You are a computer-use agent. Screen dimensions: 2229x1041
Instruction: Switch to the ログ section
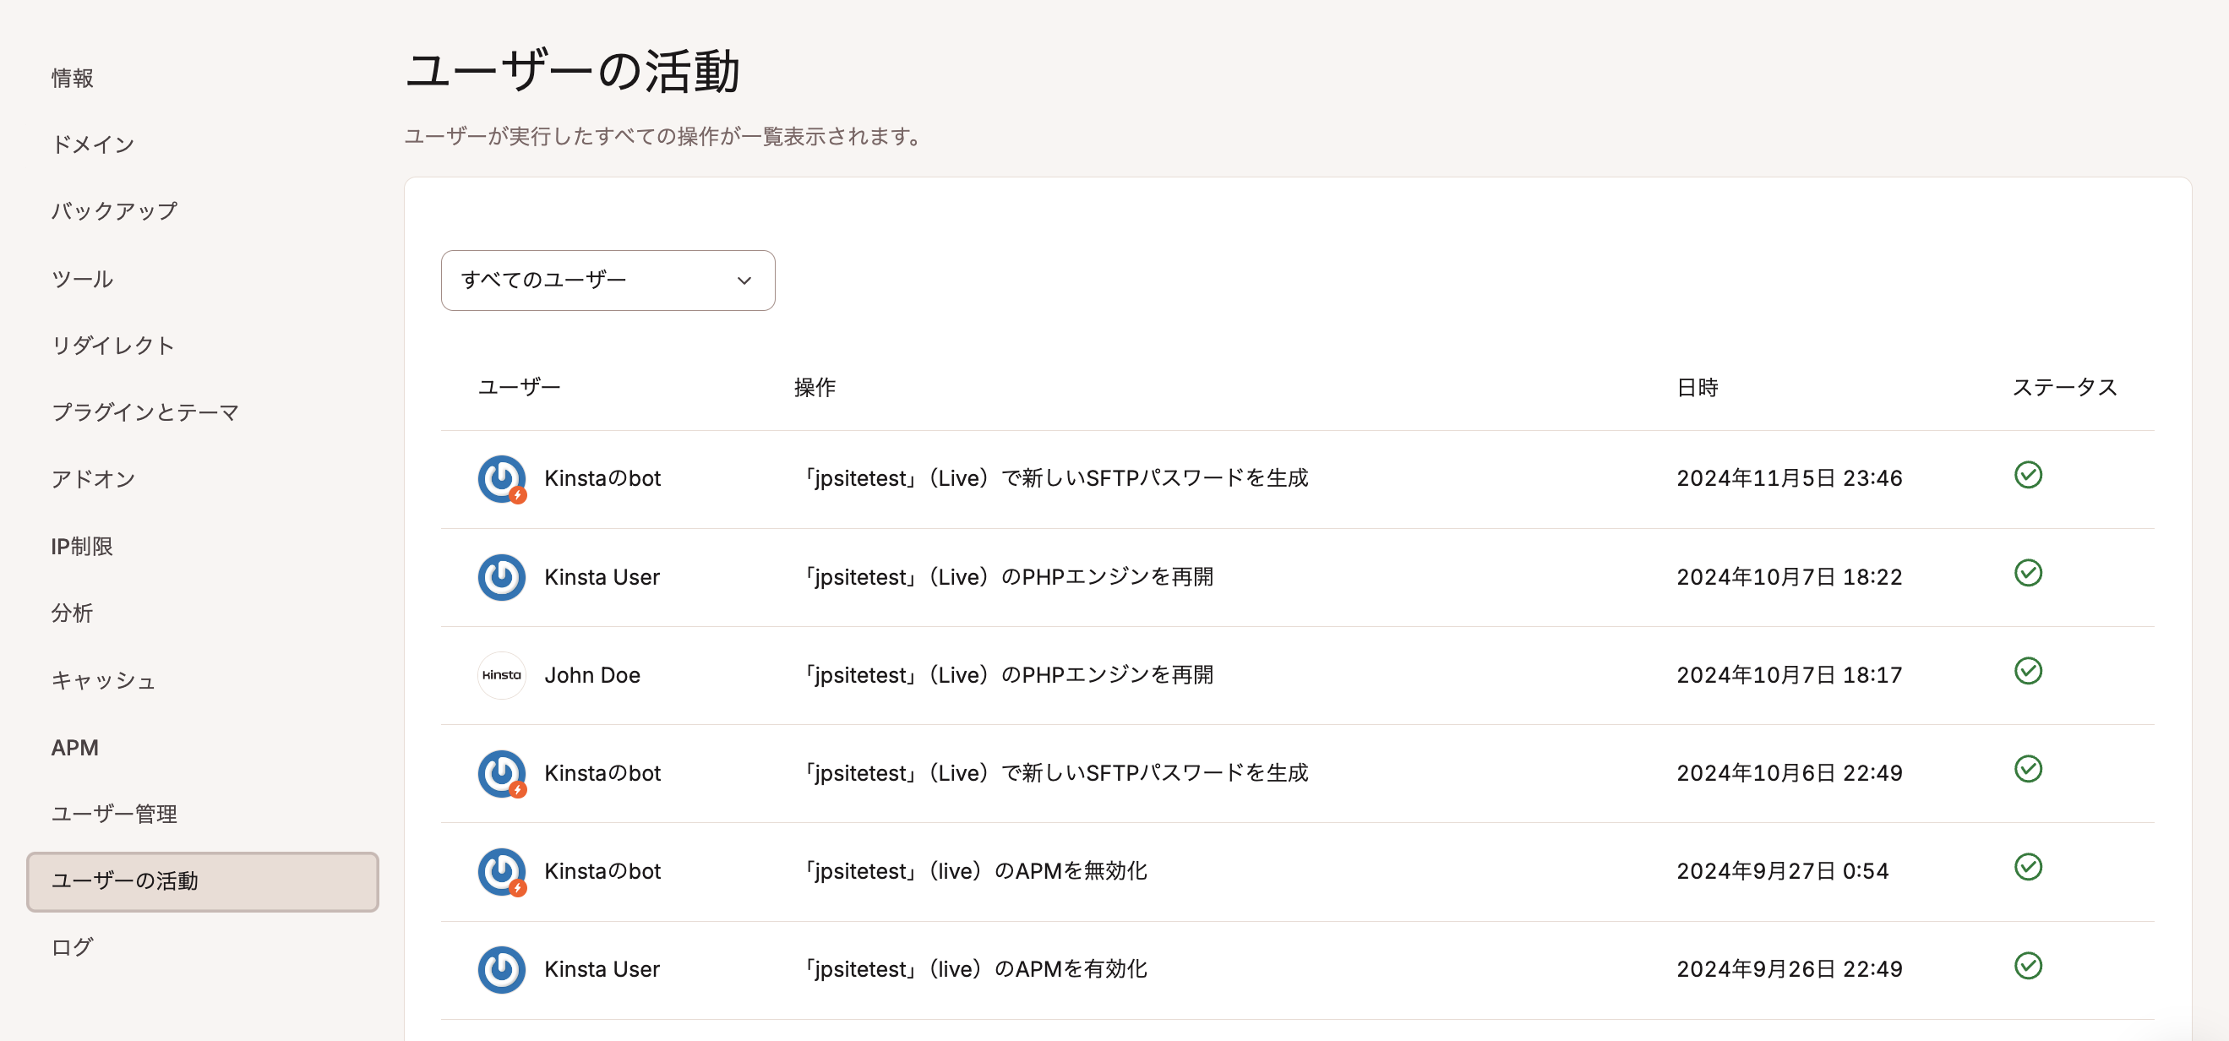72,946
